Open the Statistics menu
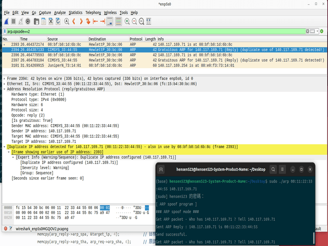 click(75, 13)
